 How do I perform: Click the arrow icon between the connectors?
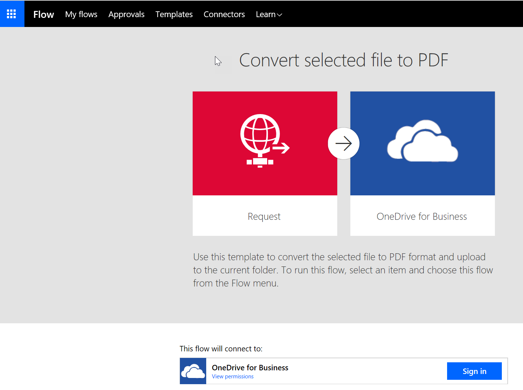343,143
